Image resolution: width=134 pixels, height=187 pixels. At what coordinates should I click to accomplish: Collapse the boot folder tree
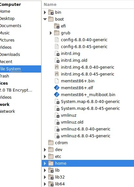45,19
